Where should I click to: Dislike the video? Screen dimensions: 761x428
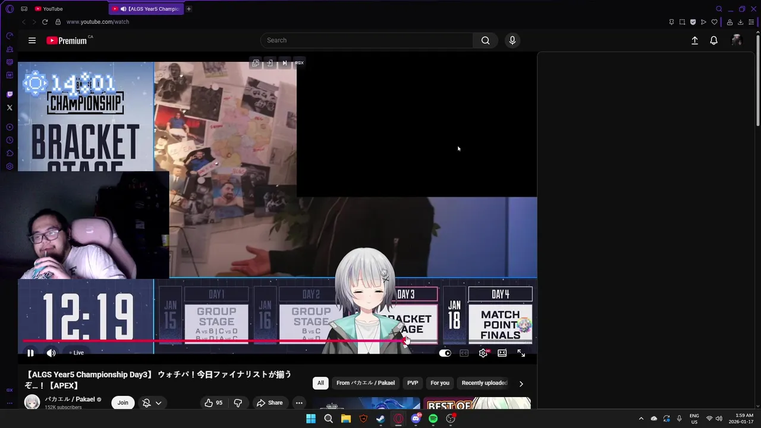click(238, 403)
